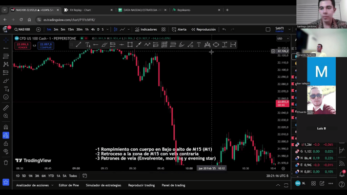Open the layout selector square icon
This screenshot has width=347, height=195.
(x=268, y=29)
